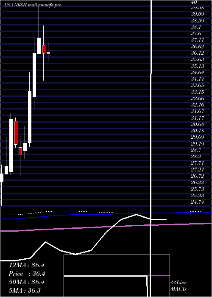This screenshot has width=212, height=297.
Task: Click the large red candle body near 30
Action: pos(16,133)
